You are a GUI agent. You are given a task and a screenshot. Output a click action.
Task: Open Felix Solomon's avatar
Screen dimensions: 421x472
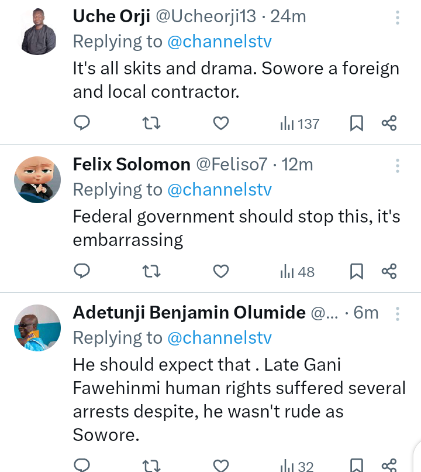coord(38,180)
